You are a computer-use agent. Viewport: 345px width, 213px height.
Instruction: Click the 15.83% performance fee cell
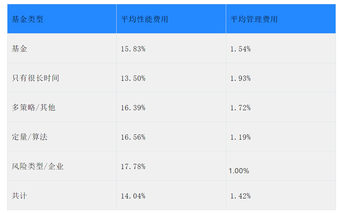pos(133,49)
